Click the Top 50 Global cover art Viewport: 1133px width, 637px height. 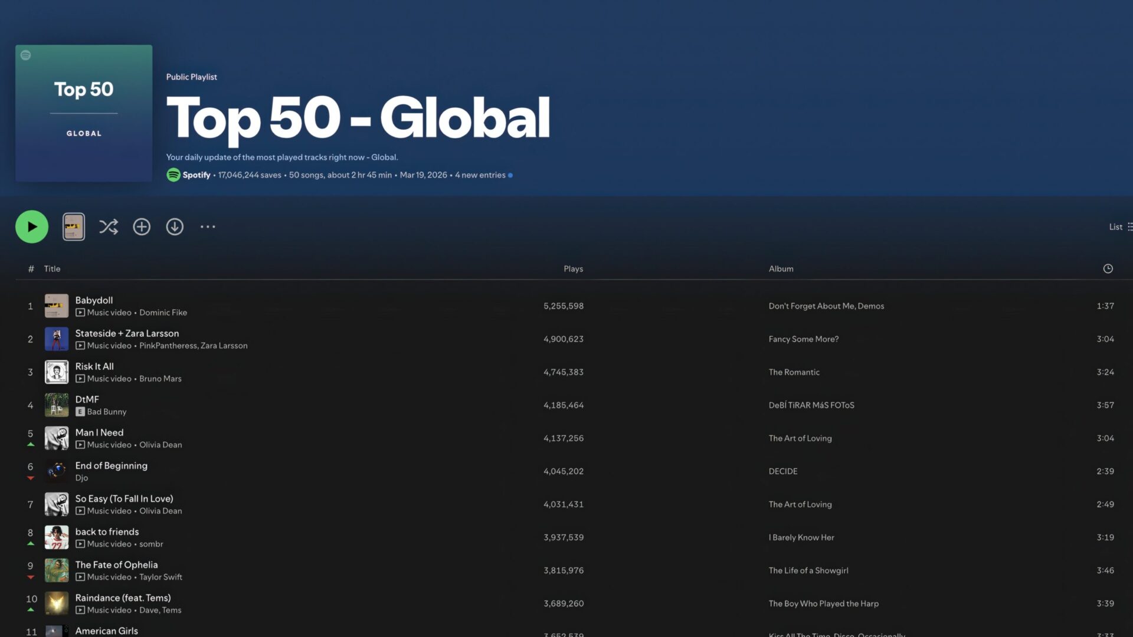tap(83, 113)
